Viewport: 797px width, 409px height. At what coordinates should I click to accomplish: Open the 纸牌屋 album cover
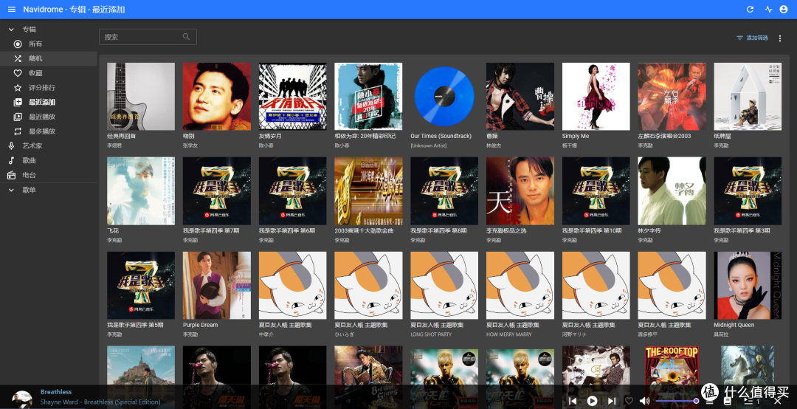coord(748,97)
